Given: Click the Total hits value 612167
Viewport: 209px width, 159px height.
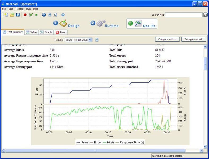Looking at the screenshot, I should click(160, 50).
